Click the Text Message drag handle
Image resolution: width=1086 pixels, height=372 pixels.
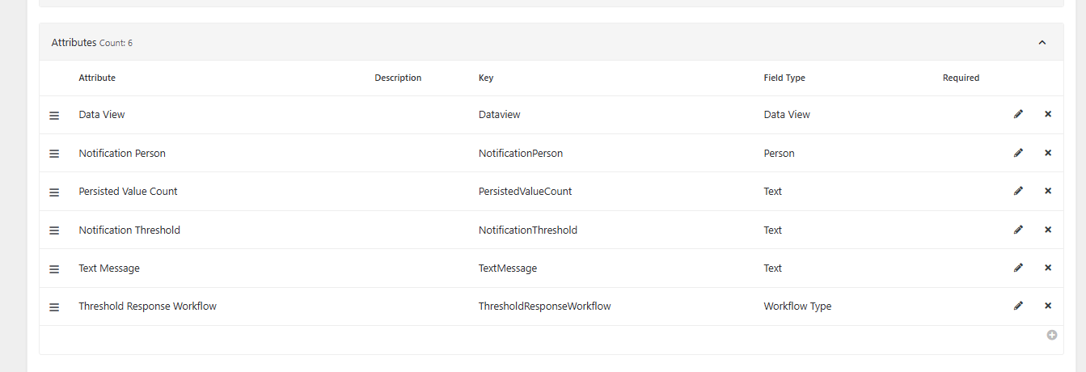[54, 269]
